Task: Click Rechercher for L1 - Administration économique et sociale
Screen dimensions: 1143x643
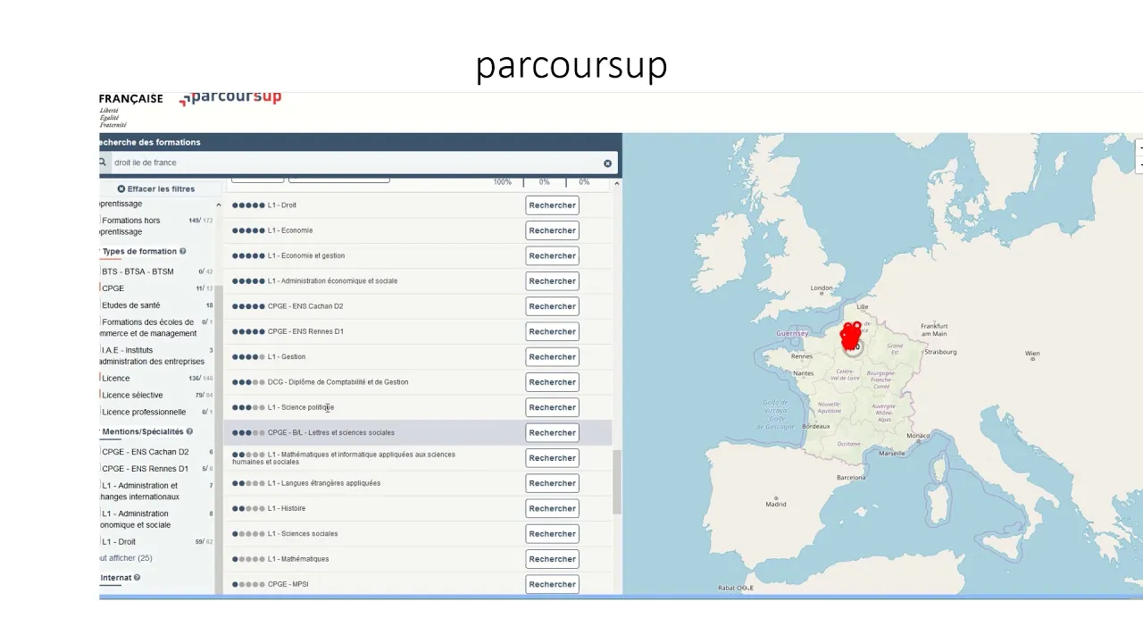Action: [x=552, y=281]
